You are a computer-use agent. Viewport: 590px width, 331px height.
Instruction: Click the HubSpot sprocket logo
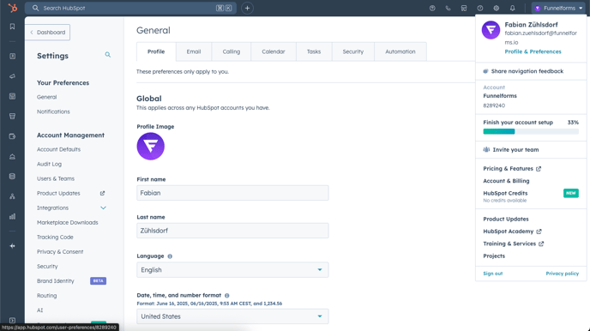pos(12,8)
